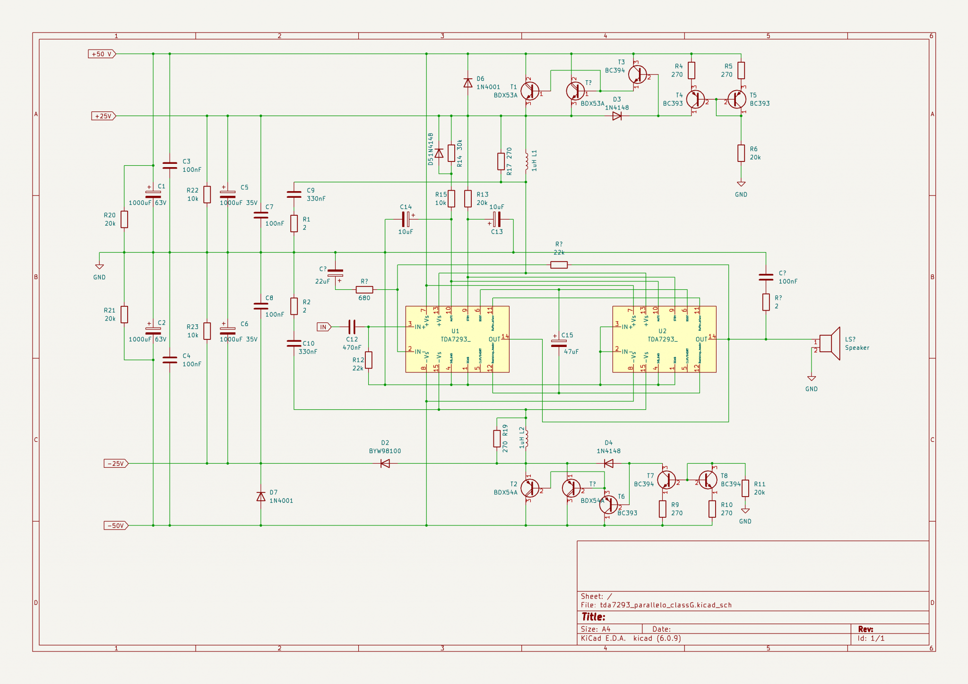Select diode D3 1N4148 symbol
Image resolution: width=968 pixels, height=684 pixels.
(616, 116)
